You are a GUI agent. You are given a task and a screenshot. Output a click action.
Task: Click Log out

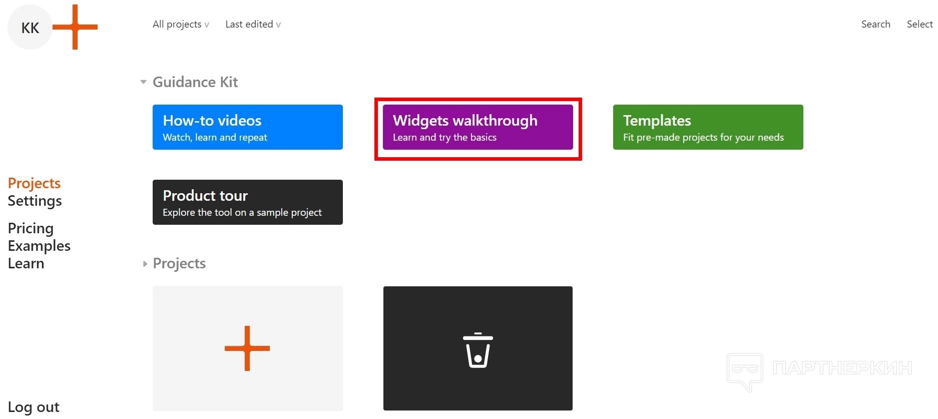coord(34,407)
